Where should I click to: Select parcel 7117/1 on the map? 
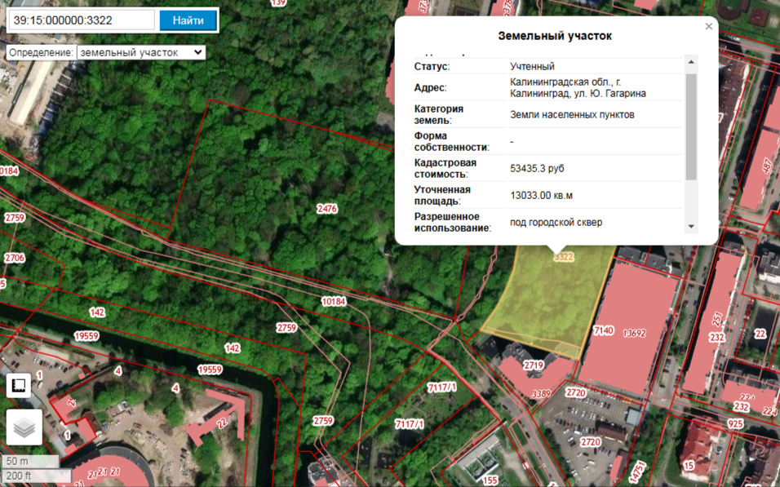click(442, 389)
